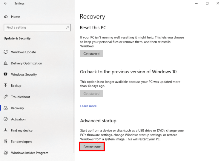Focus the Find a setting search box
221x161 pixels.
[34, 27]
